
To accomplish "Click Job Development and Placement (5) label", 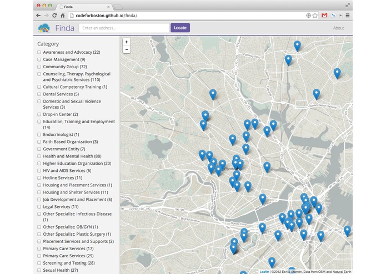I will [x=78, y=200].
